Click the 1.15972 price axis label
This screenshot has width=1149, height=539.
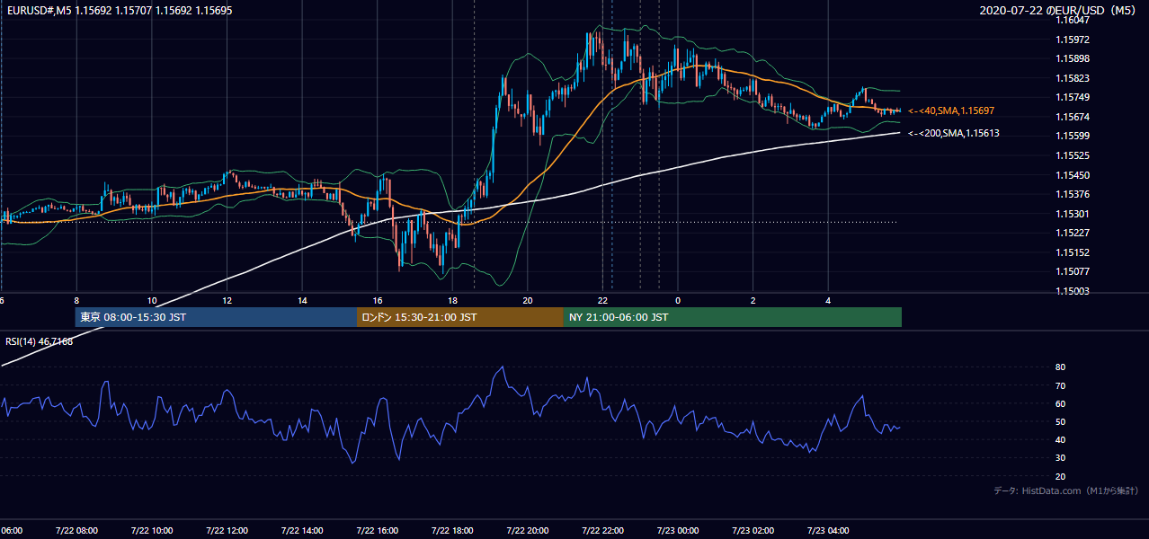[1073, 40]
